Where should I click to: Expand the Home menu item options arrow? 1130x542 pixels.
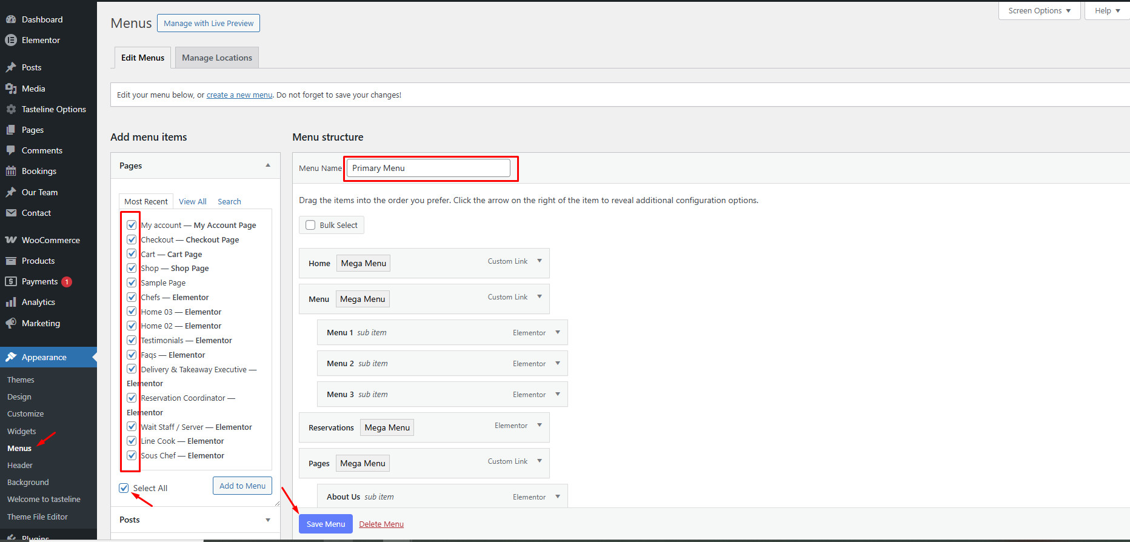(x=540, y=261)
